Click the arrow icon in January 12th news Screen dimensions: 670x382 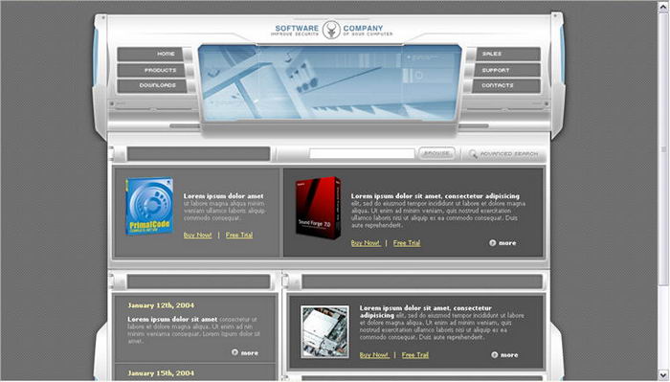click(x=234, y=352)
